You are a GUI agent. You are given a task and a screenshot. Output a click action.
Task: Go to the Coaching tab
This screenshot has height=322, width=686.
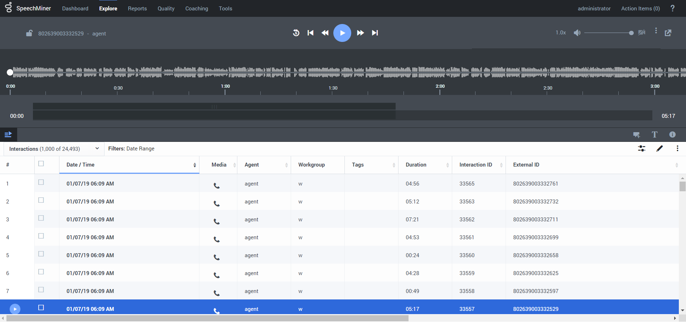197,9
